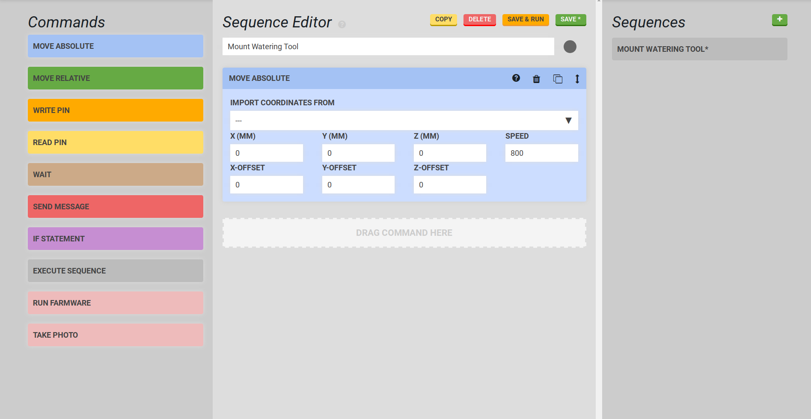Click the Z-Offset input field

(449, 185)
